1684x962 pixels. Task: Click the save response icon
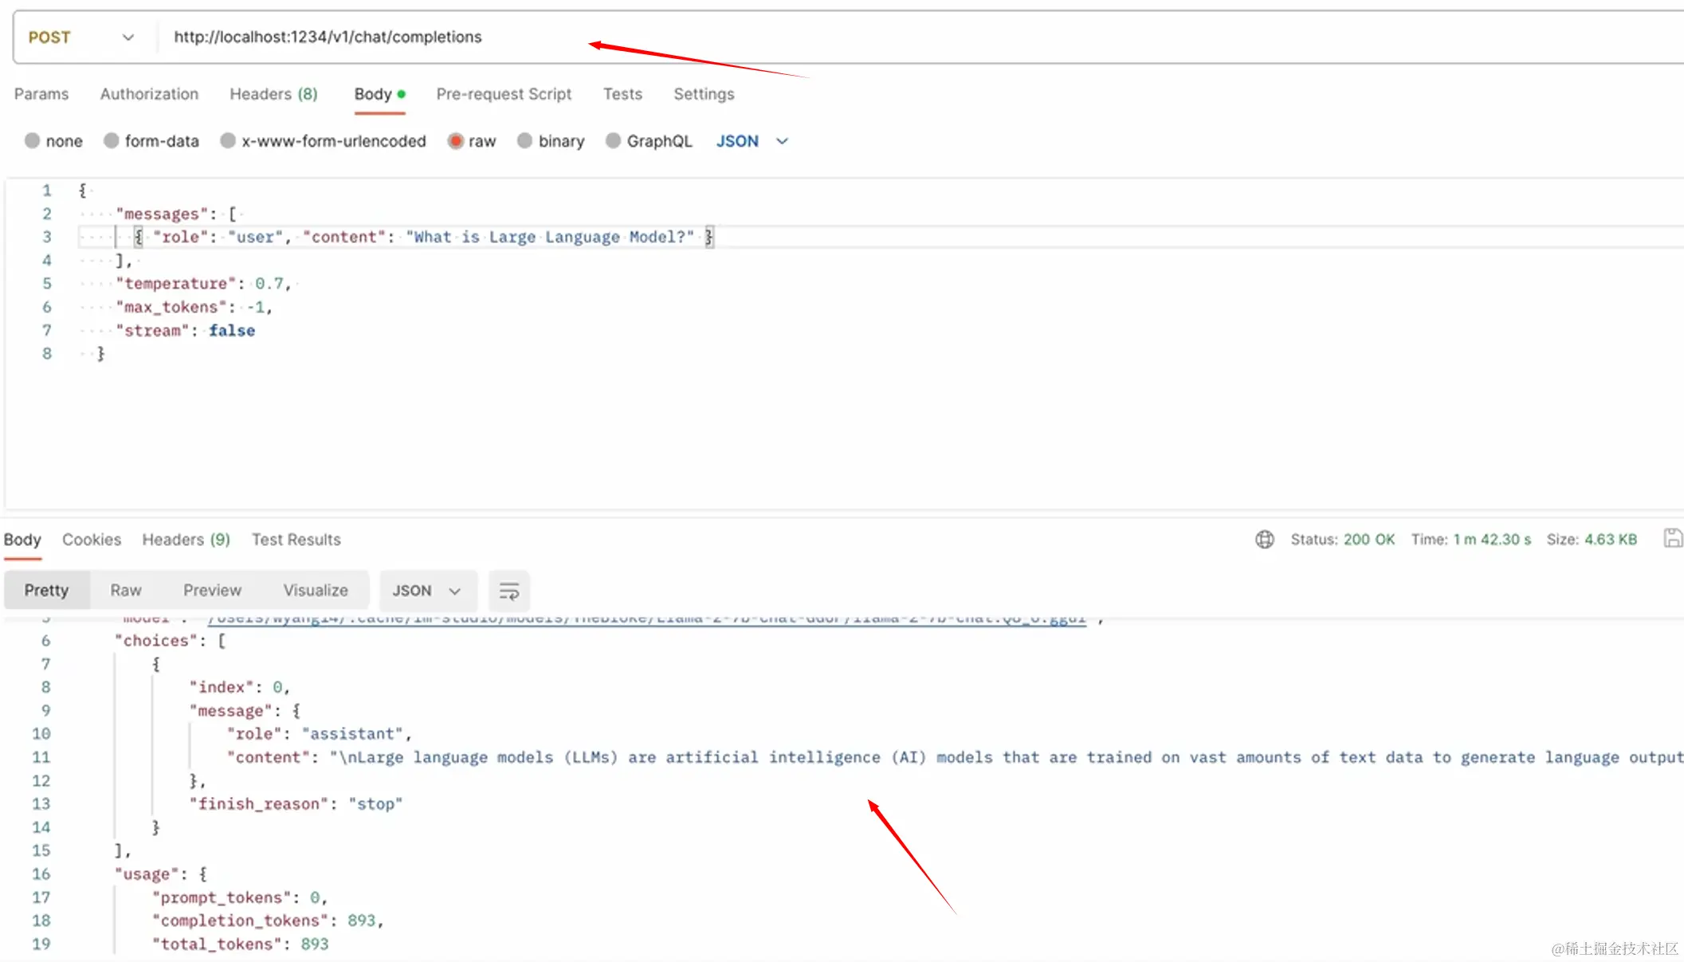tap(1673, 539)
